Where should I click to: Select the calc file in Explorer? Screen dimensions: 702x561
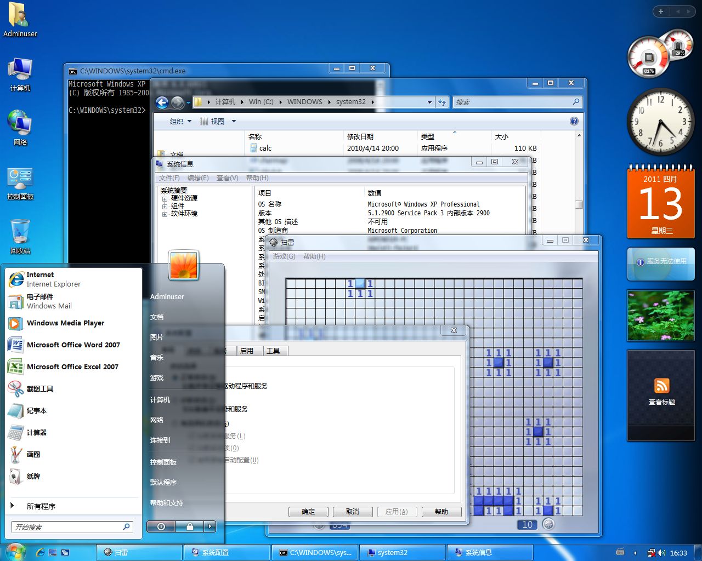pyautogui.click(x=261, y=148)
